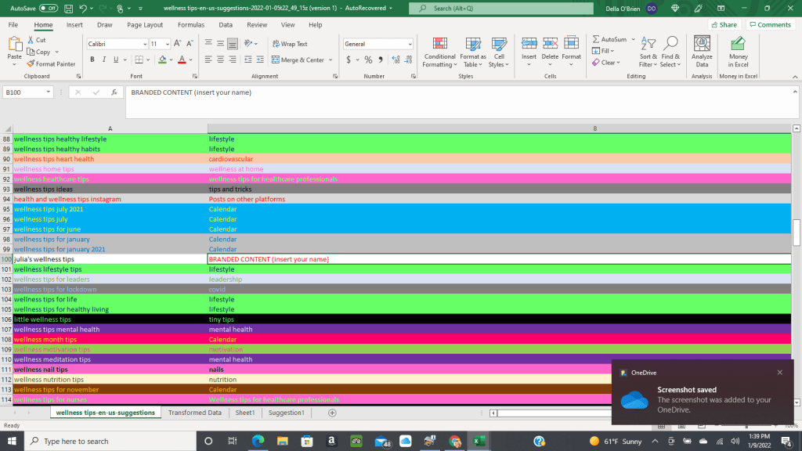The image size is (802, 451).
Task: Apply the yellow fill color swatch
Action: click(x=162, y=60)
